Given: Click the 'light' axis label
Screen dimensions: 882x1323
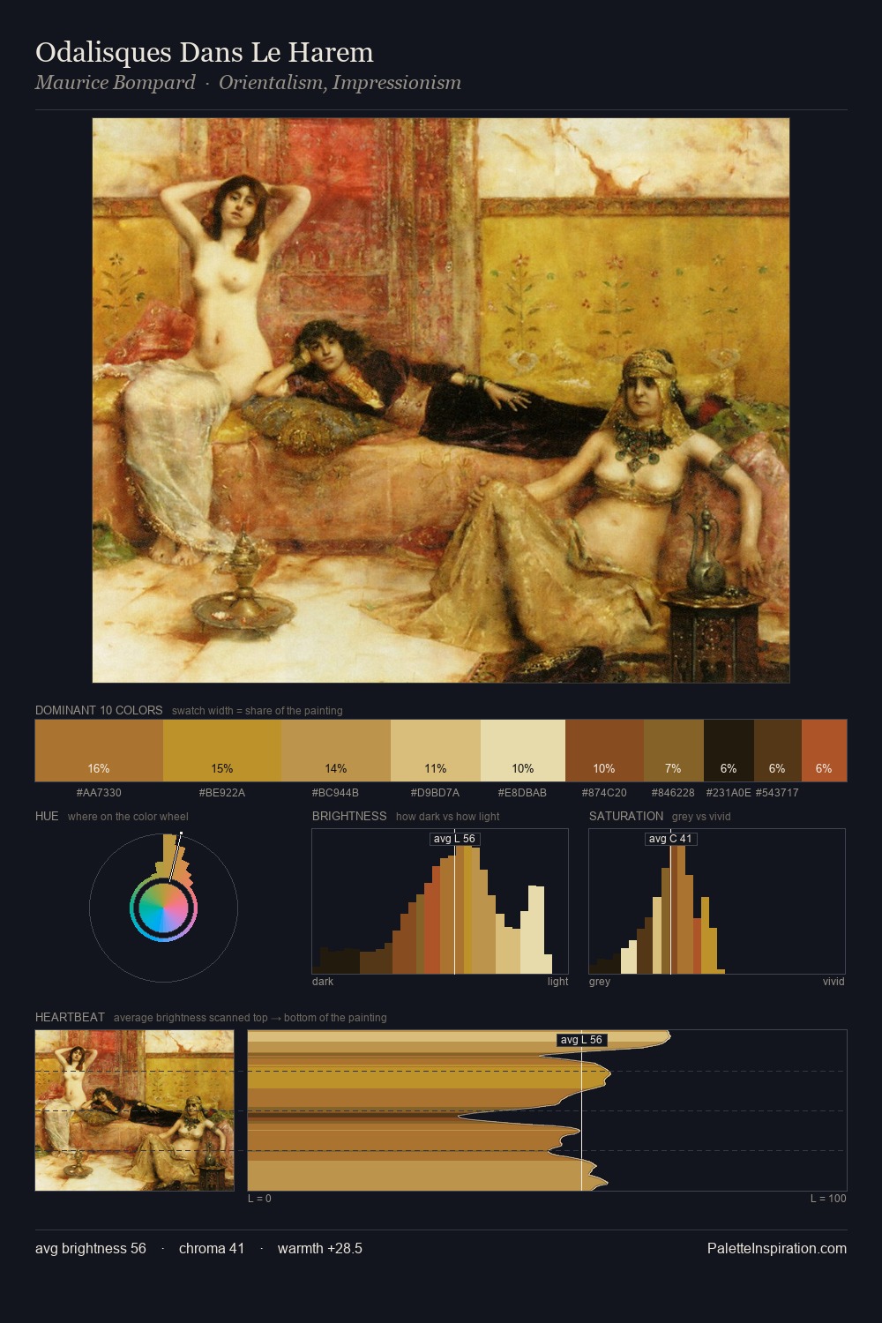Looking at the screenshot, I should click(x=557, y=981).
